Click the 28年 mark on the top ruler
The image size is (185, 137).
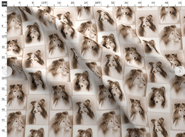98,3
